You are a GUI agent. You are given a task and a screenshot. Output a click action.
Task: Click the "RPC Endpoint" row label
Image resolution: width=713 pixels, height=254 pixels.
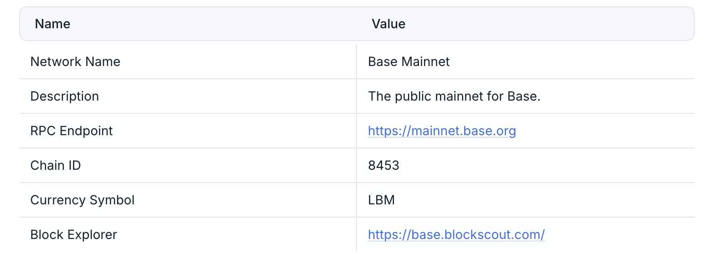(71, 131)
